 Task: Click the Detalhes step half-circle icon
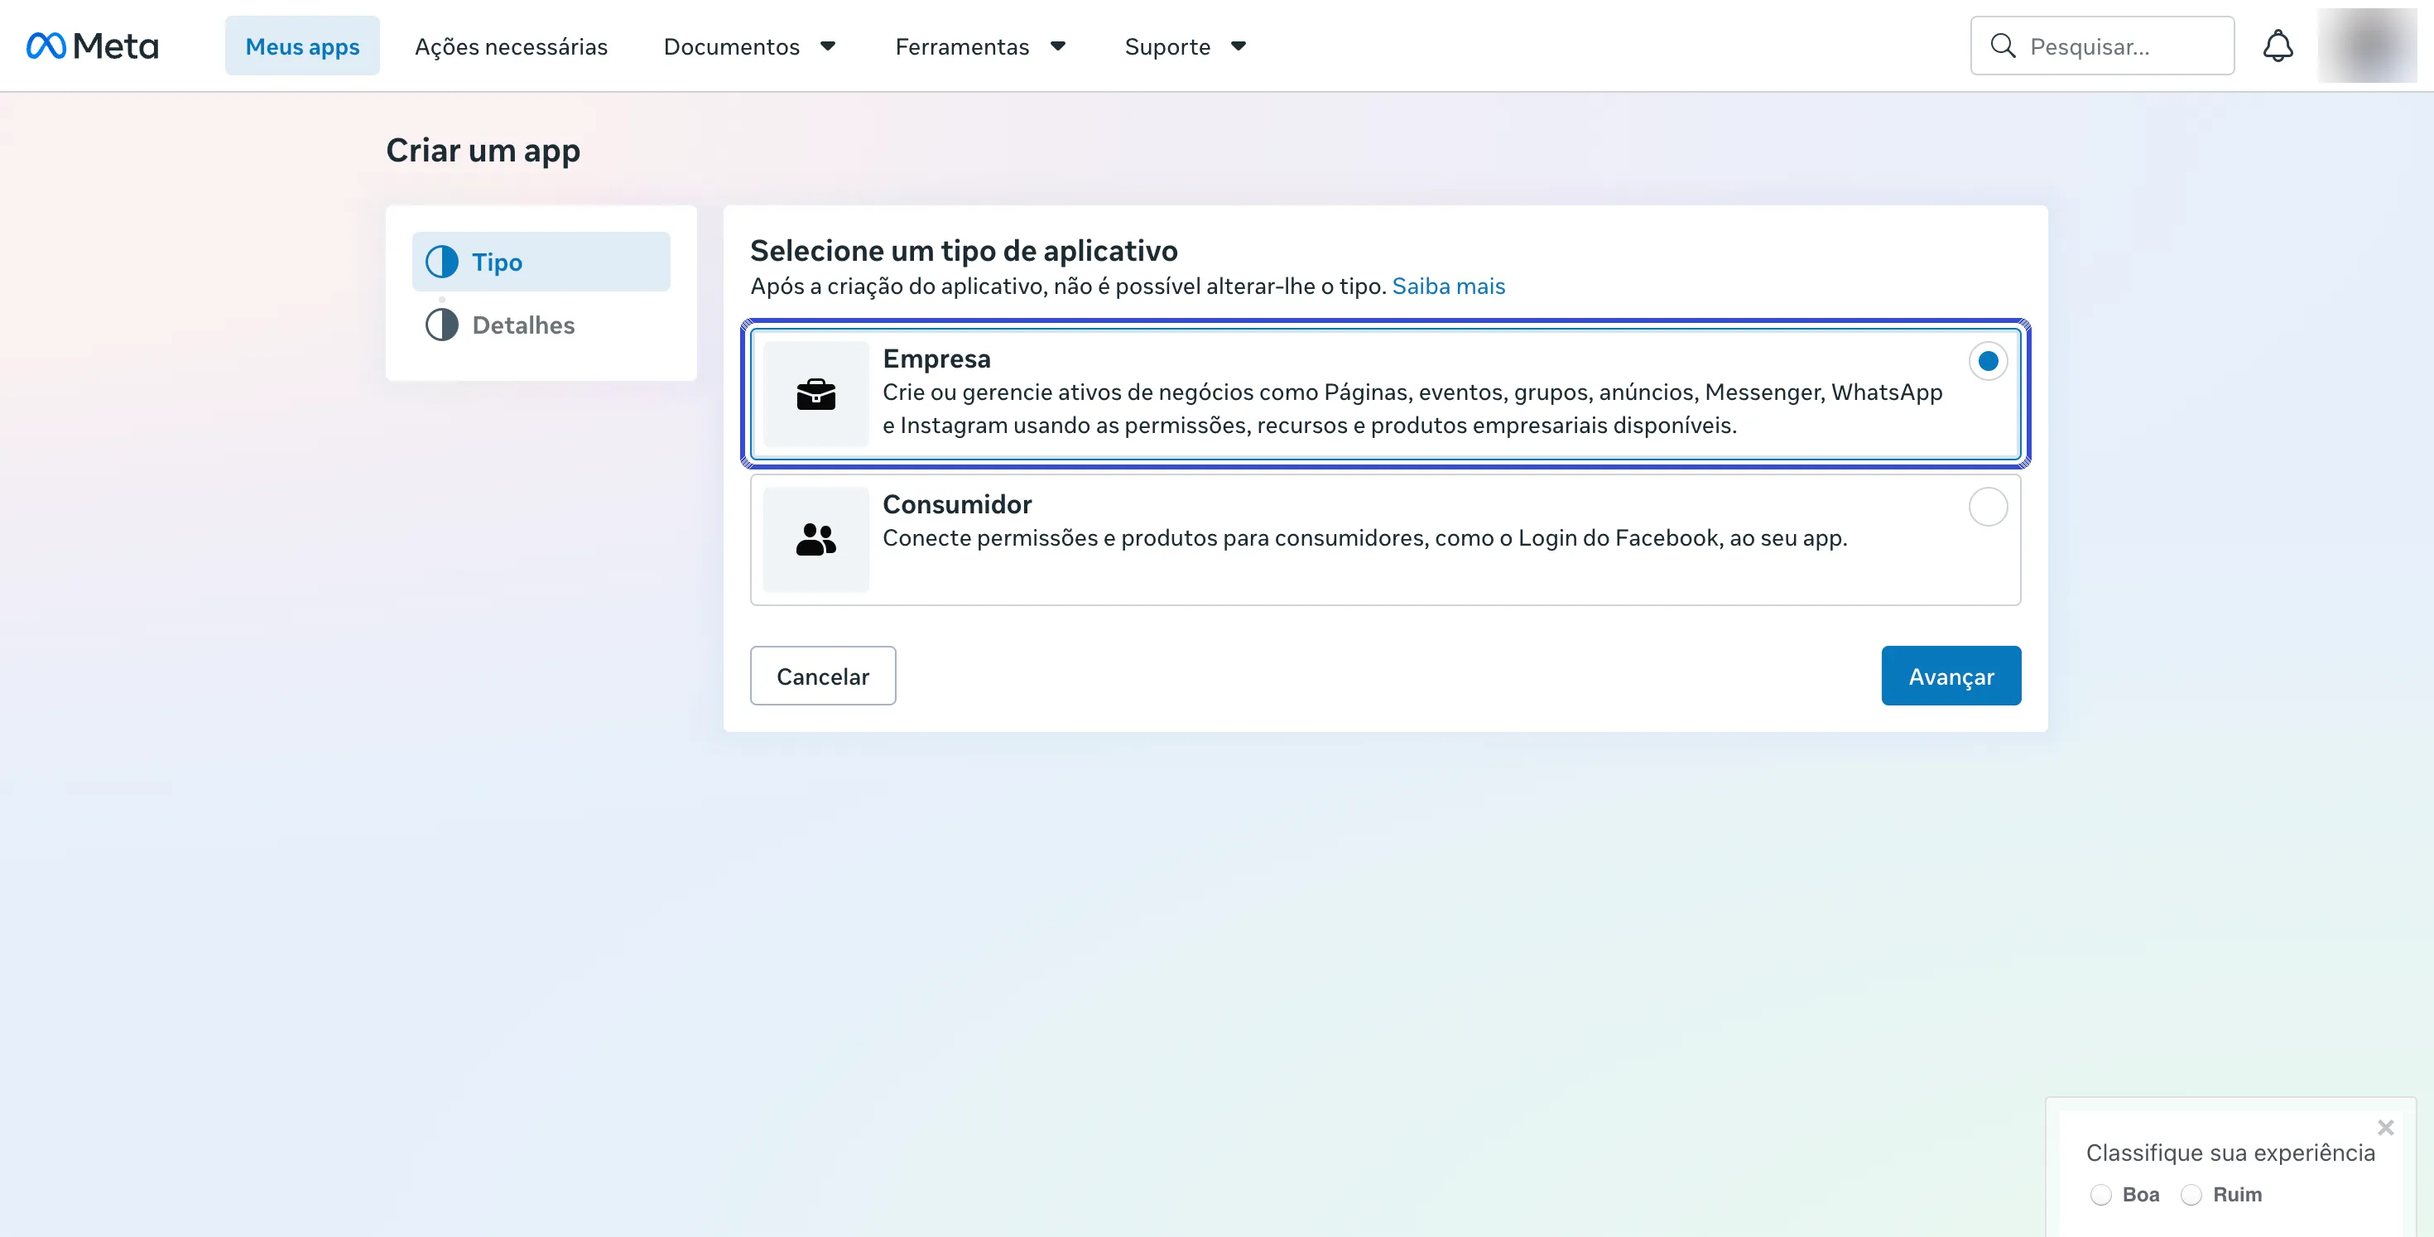(441, 324)
